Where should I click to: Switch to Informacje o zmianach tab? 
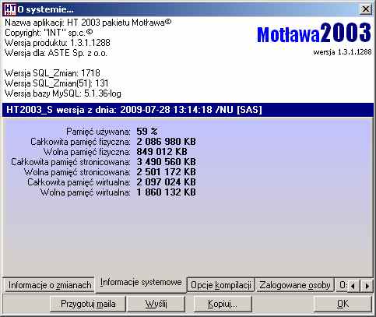point(50,285)
